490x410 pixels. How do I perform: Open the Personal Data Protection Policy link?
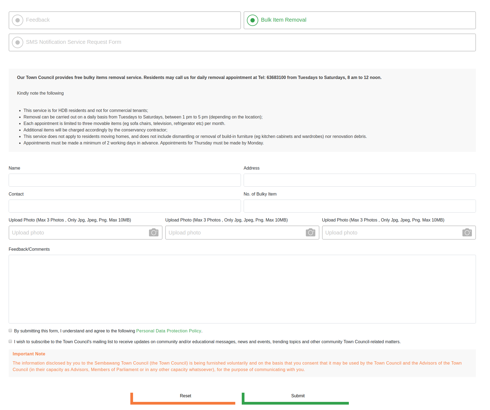(168, 331)
